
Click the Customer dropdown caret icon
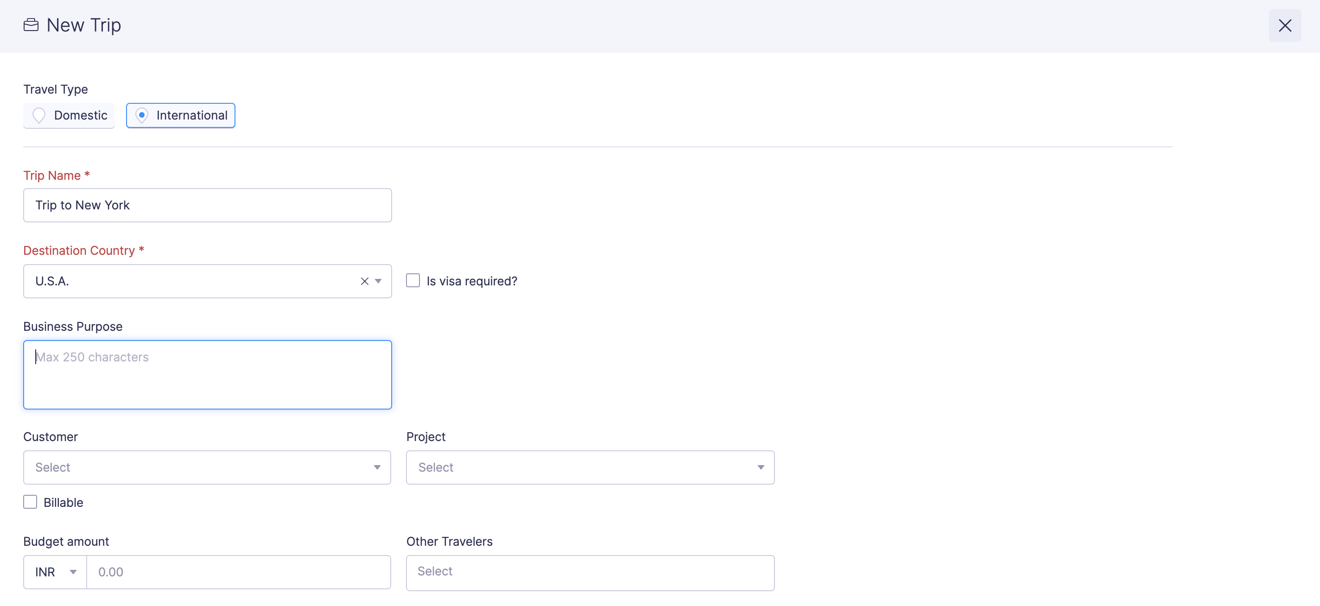[377, 467]
